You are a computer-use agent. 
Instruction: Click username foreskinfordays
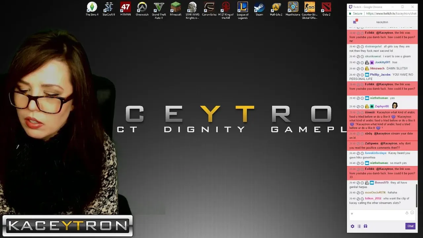[x=376, y=153]
